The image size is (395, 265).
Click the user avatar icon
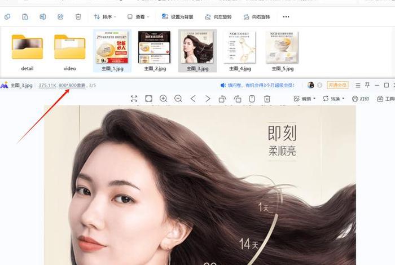click(x=311, y=85)
